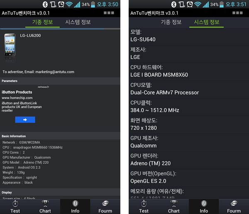Tap Qualcomm under GPU 제조사

(x=144, y=146)
